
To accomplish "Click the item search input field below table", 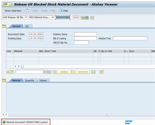I will pyautogui.click(x=29, y=72).
